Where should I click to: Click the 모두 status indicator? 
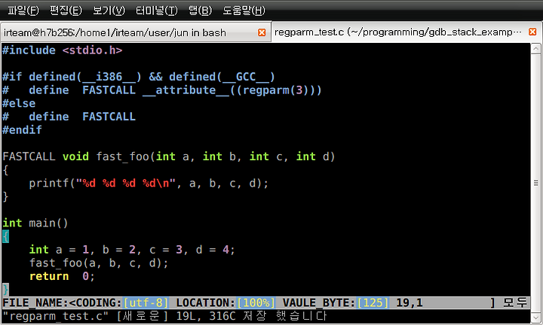(515, 303)
